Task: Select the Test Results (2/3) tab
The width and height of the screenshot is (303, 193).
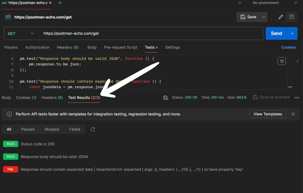Action: pyautogui.click(x=84, y=98)
